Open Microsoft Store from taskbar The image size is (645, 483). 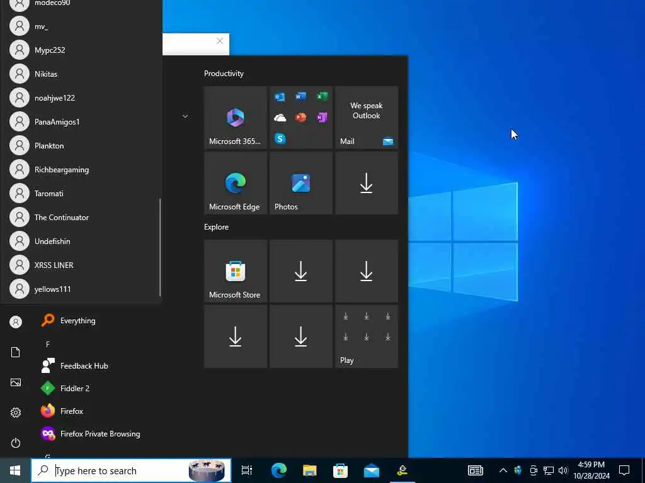(x=341, y=470)
